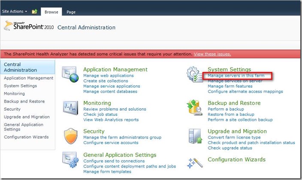Open Configure service accounts

click(111, 143)
